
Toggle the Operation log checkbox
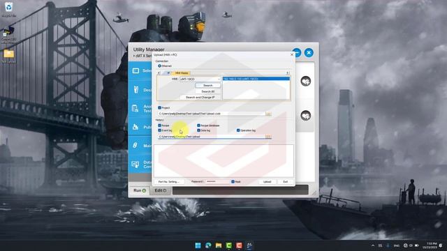click(238, 130)
